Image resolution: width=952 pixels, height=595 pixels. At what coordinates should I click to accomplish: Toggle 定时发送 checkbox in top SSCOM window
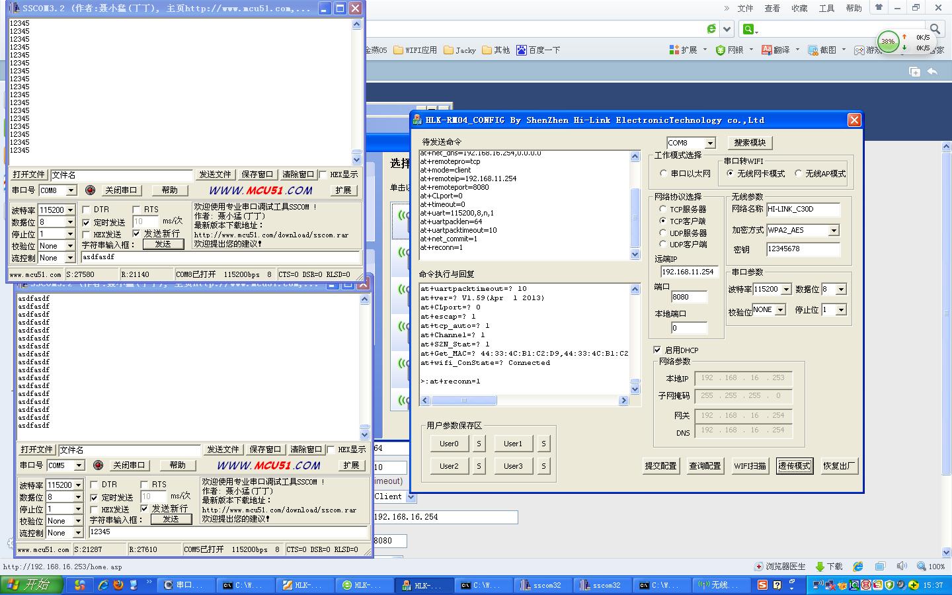coord(86,223)
